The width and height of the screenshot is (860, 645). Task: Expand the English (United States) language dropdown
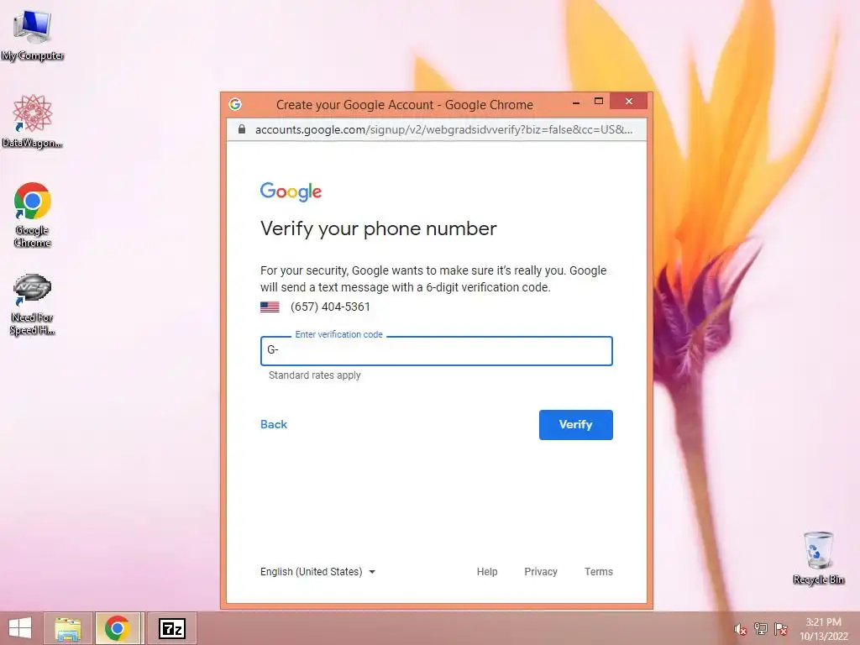[x=317, y=571]
